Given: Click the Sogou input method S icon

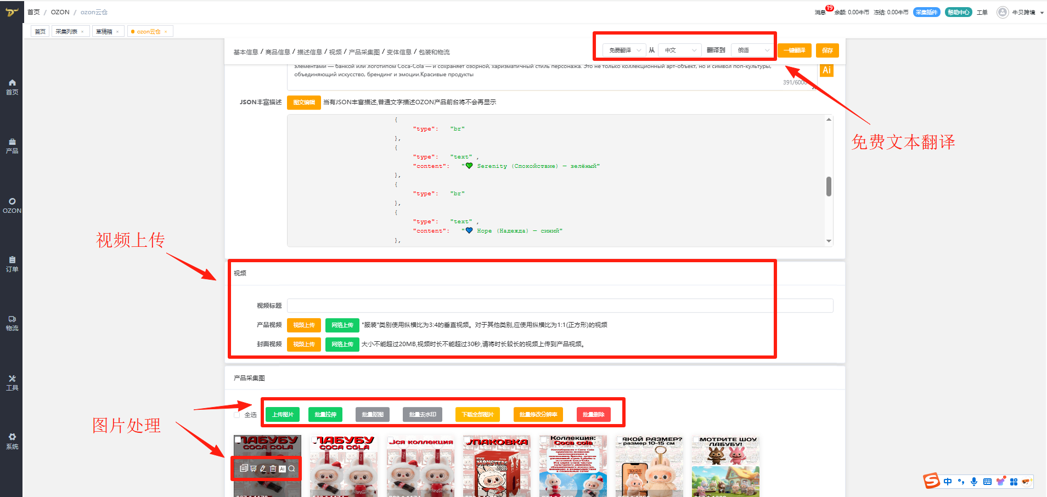Looking at the screenshot, I should (932, 481).
